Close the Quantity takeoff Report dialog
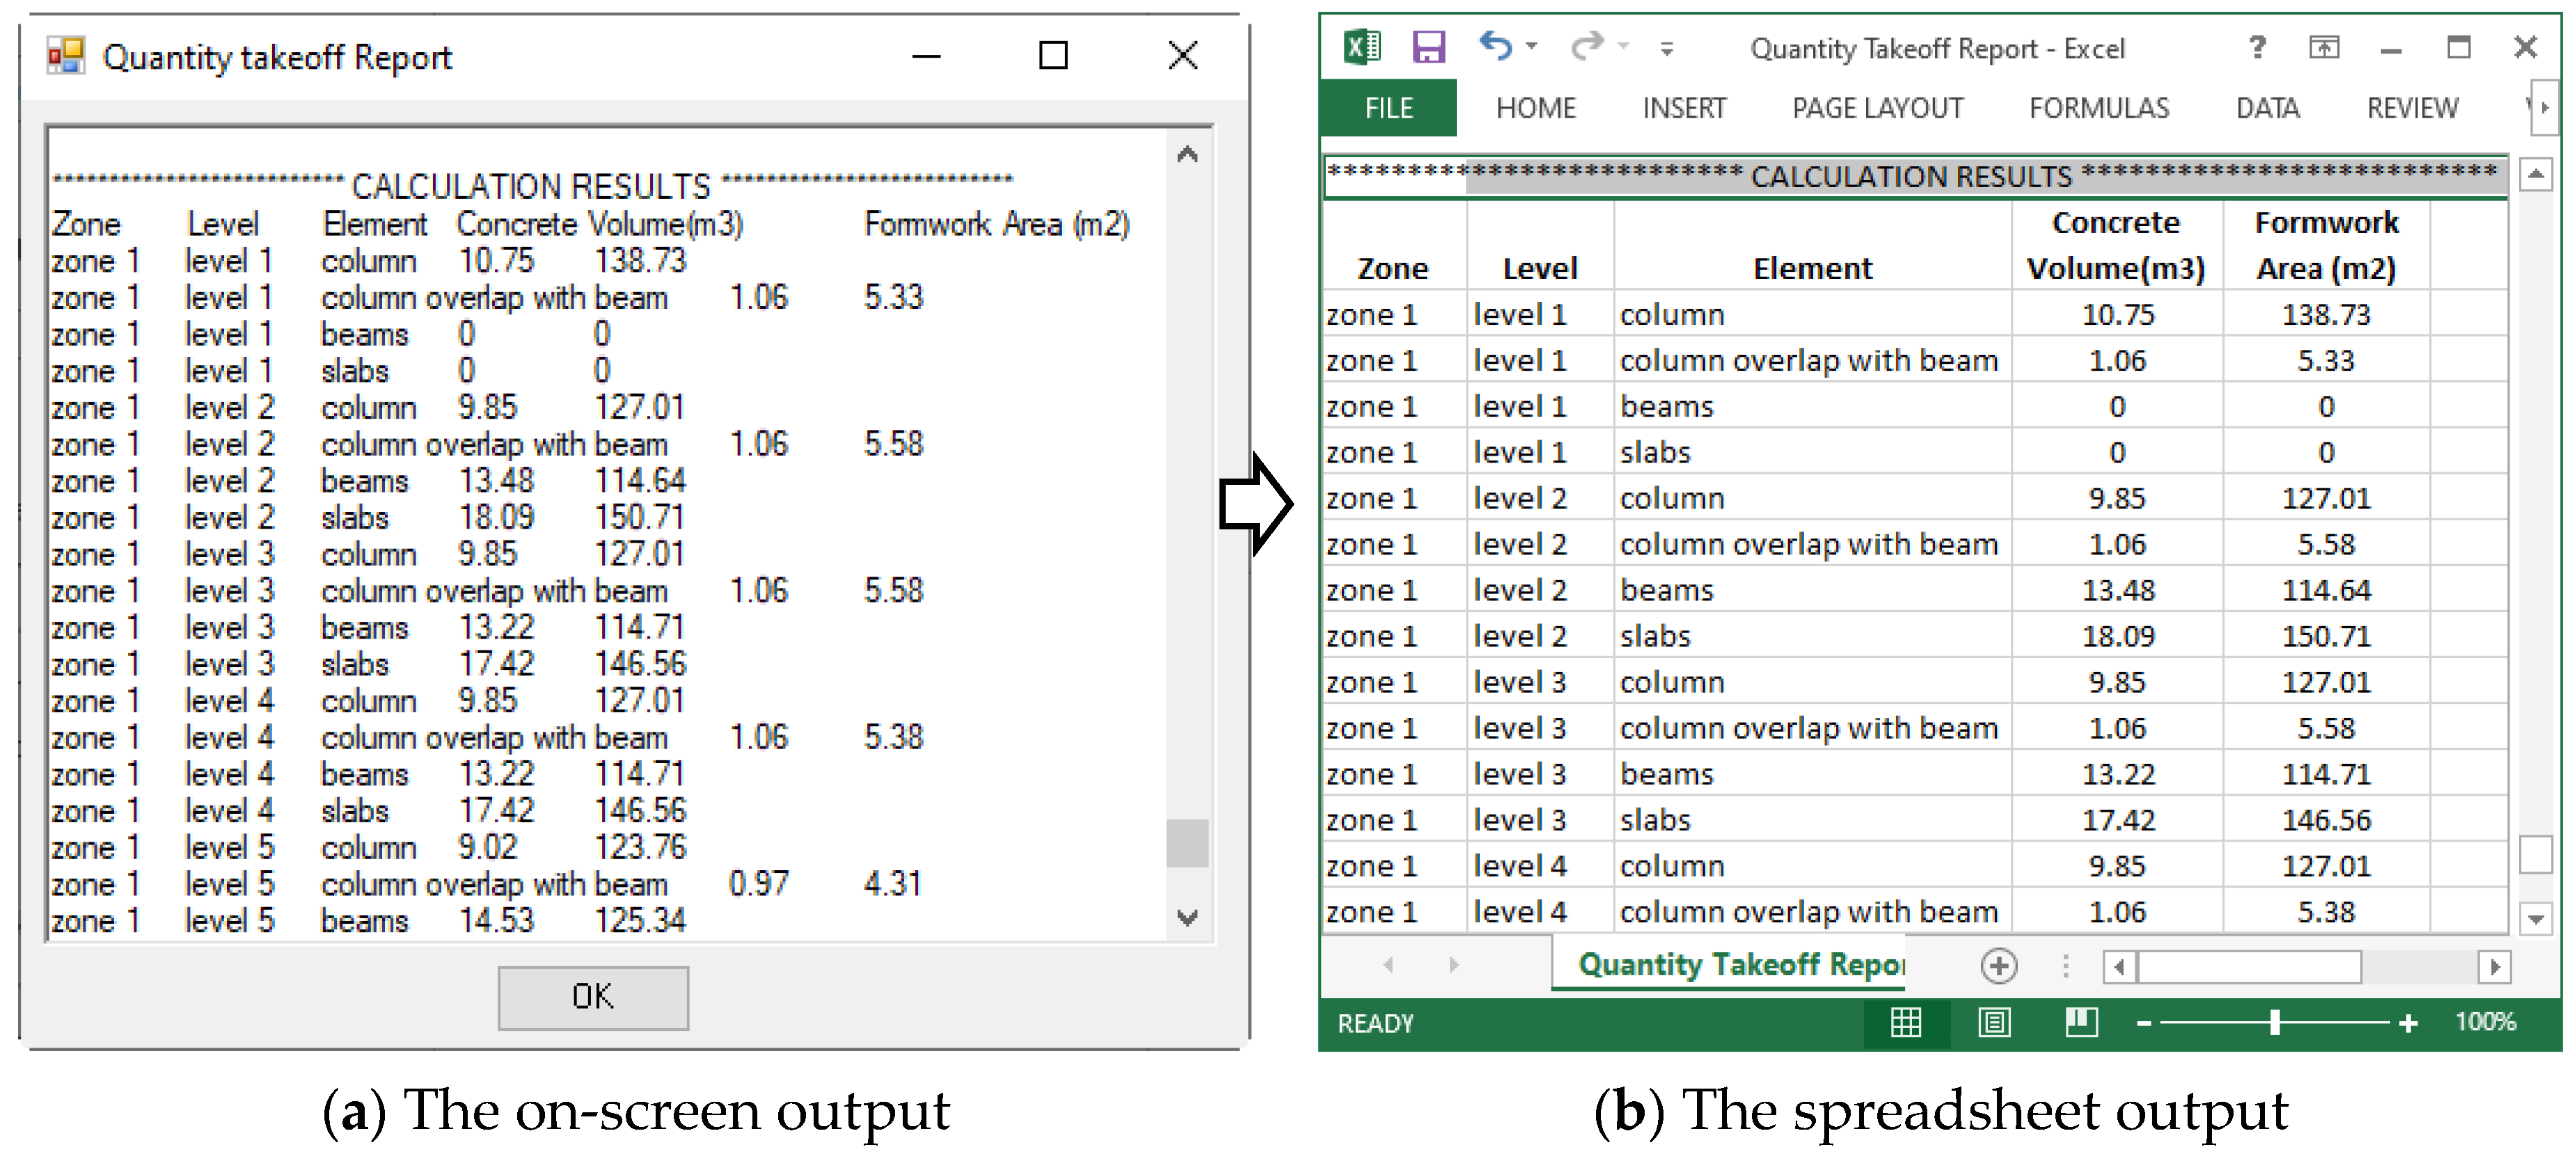Image resolution: width=2576 pixels, height=1154 pixels. tap(1183, 55)
